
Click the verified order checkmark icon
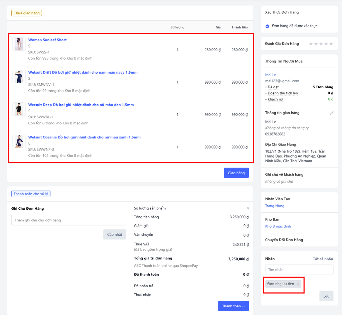(267, 26)
